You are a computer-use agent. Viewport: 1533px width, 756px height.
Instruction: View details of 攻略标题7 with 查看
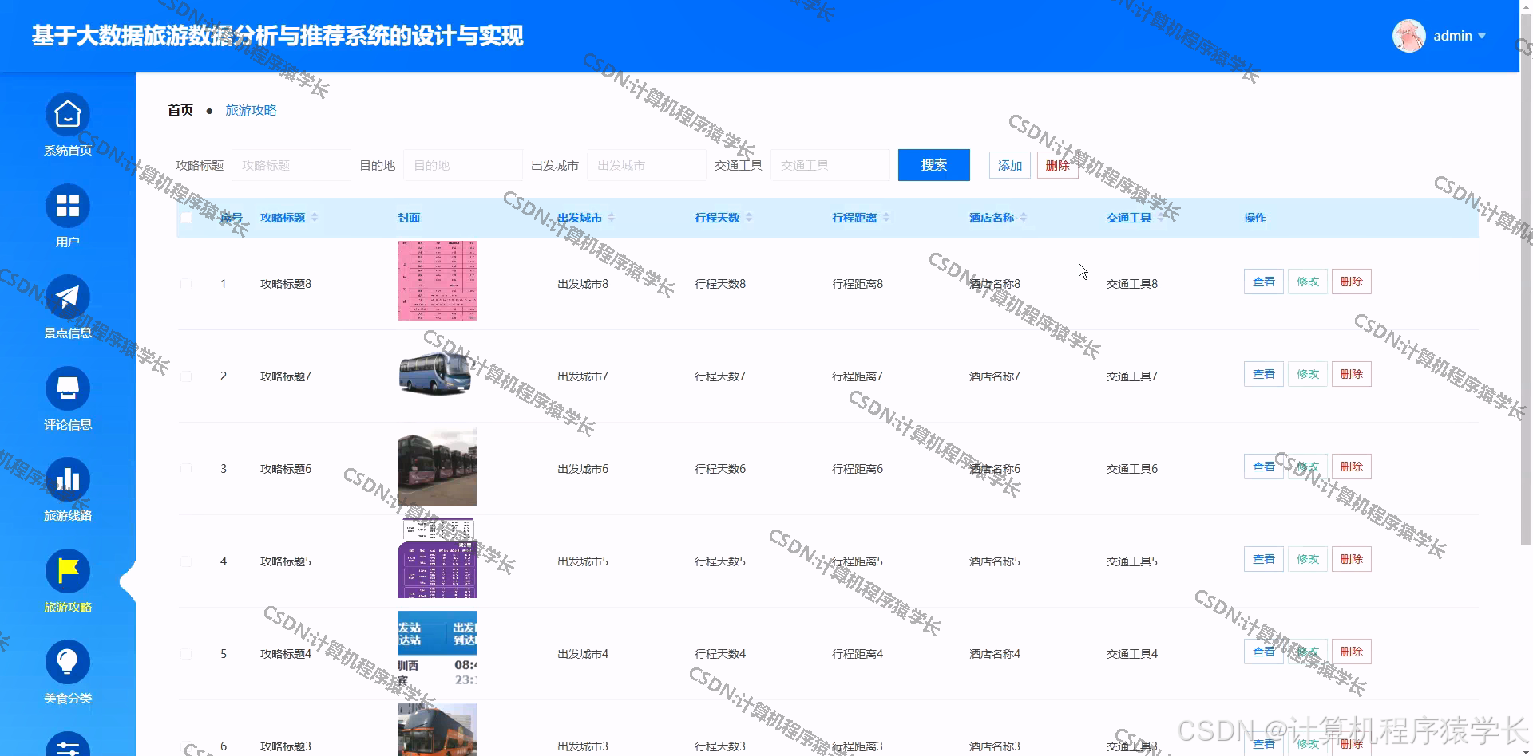click(x=1264, y=374)
